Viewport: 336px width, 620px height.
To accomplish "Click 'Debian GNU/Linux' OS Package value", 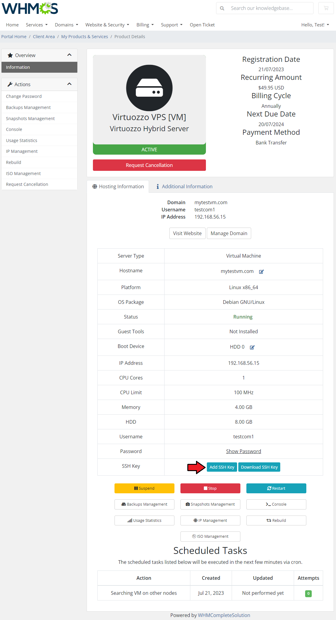I will [x=244, y=302].
